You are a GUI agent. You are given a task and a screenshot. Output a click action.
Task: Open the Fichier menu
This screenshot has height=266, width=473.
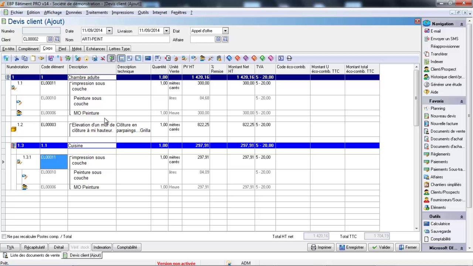(x=17, y=13)
